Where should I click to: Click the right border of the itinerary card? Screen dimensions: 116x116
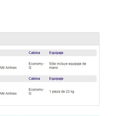pyautogui.click(x=99, y=69)
